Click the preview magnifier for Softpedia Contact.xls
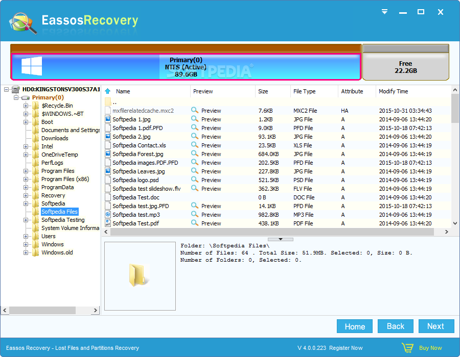Screen dimensions: 460x357 (195, 145)
